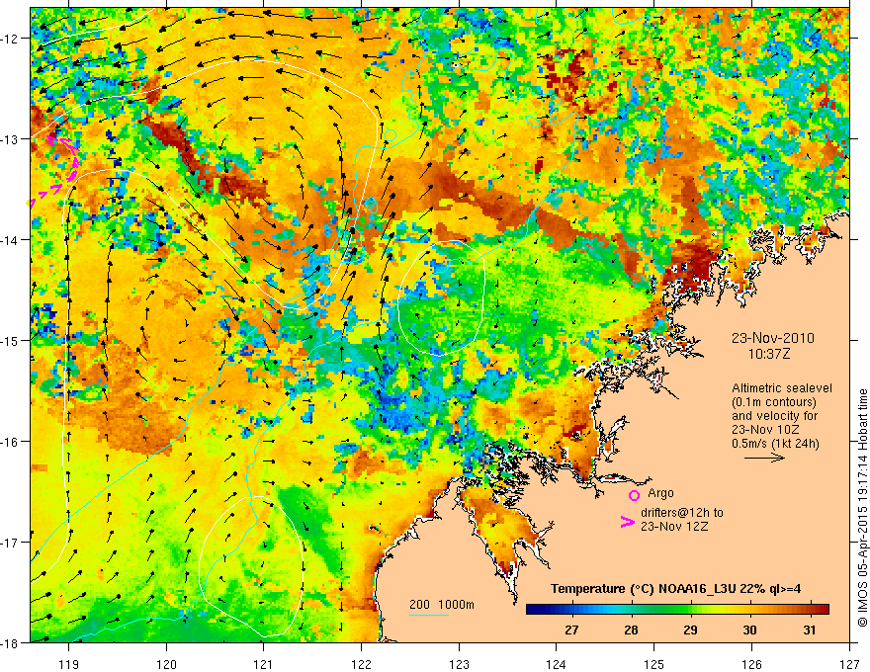This screenshot has width=870, height=672.
Task: Click the text "23-Nov 10Z"
Action: pos(764,430)
